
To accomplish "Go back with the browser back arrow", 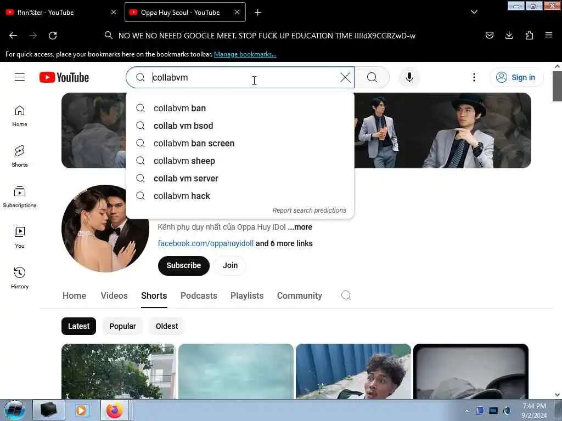I will (13, 36).
